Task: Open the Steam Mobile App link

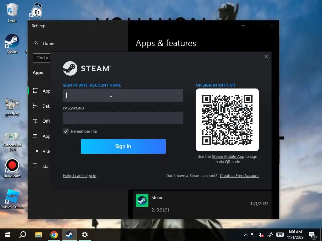Action: coord(228,156)
